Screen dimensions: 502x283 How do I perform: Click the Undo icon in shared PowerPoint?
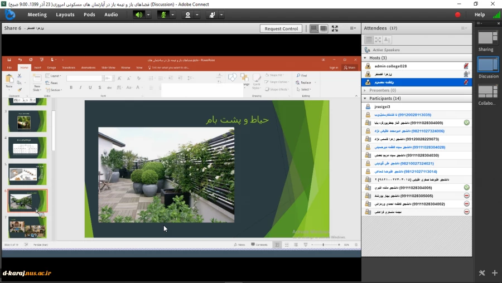point(20,60)
